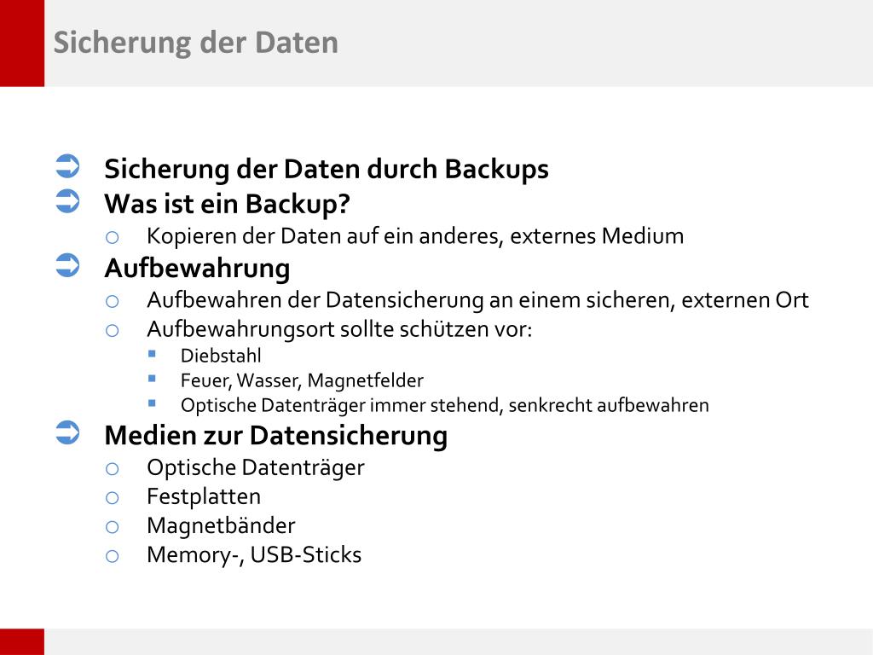The width and height of the screenshot is (873, 655).
Task: Click the heading 'Medien zur Datensicherung'
Action: coord(276,435)
